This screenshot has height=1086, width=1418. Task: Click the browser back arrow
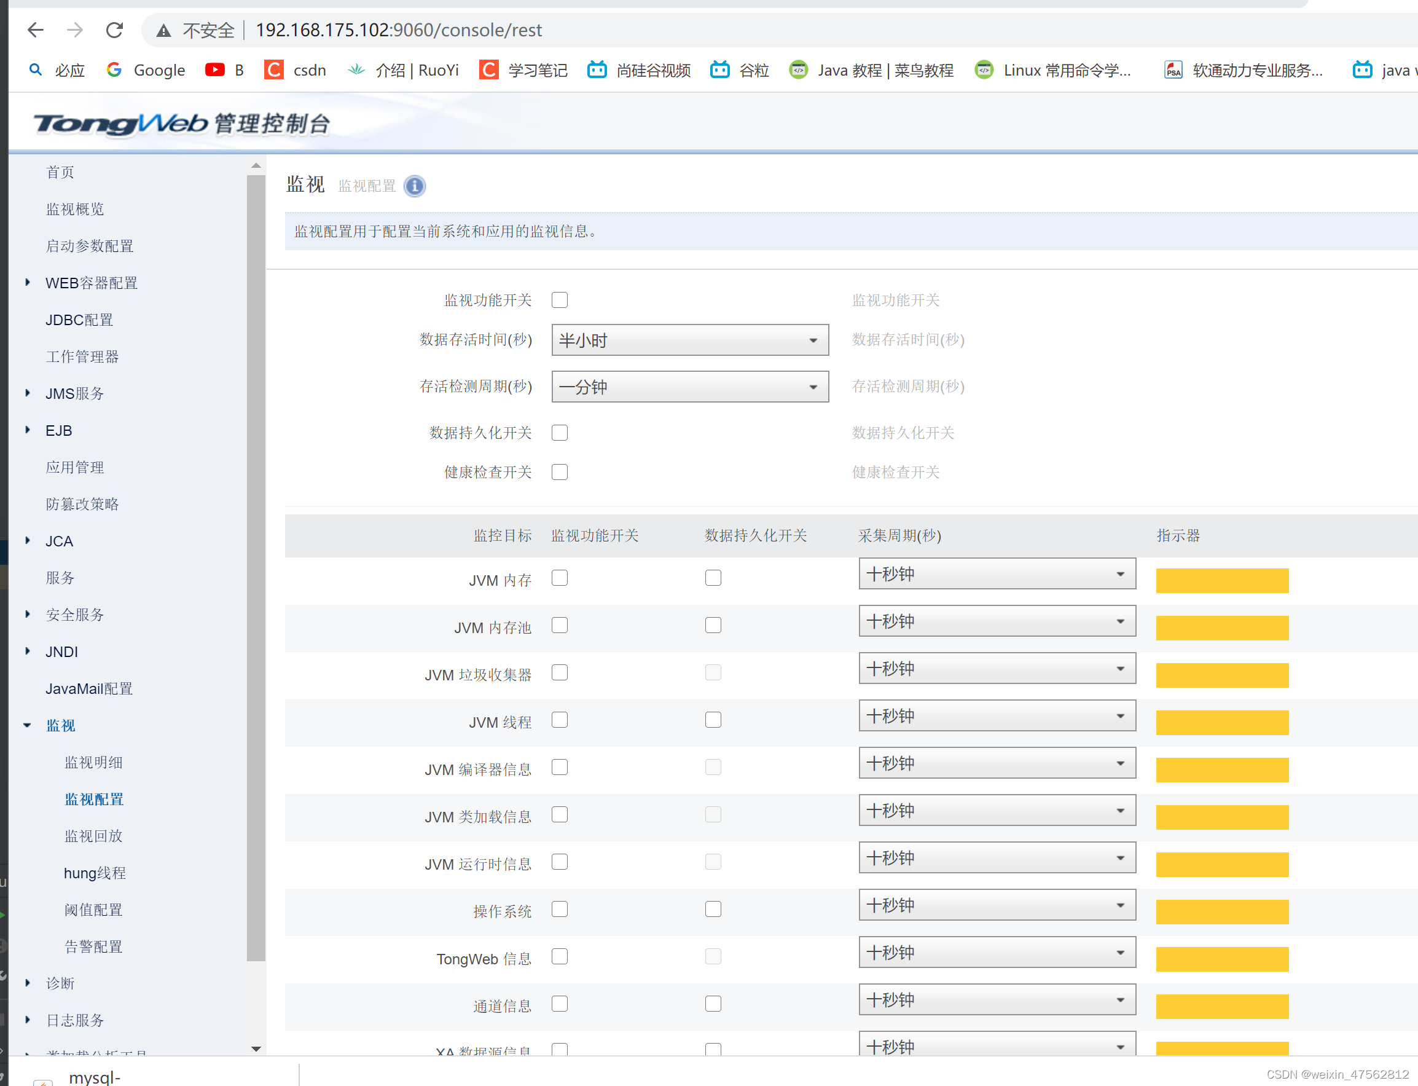tap(36, 30)
